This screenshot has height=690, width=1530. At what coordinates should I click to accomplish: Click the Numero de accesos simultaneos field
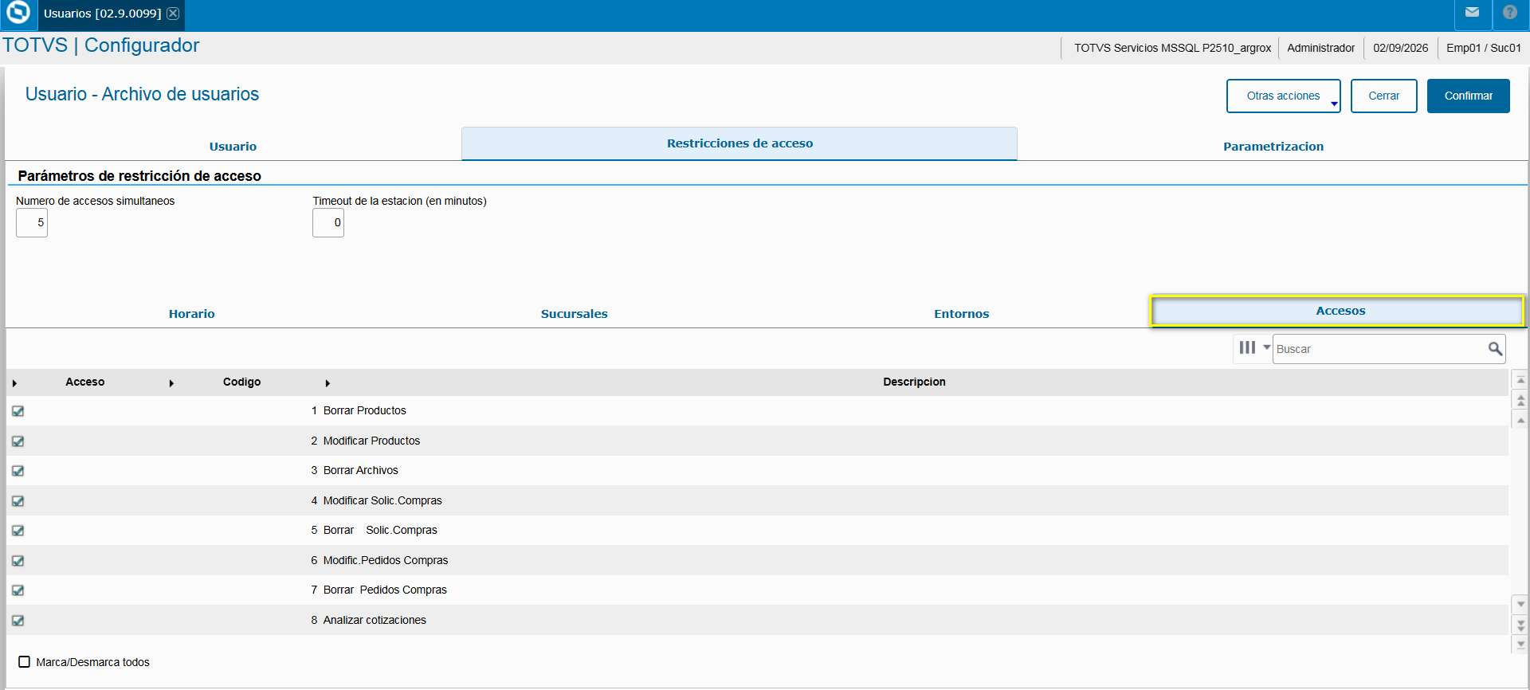click(x=32, y=222)
